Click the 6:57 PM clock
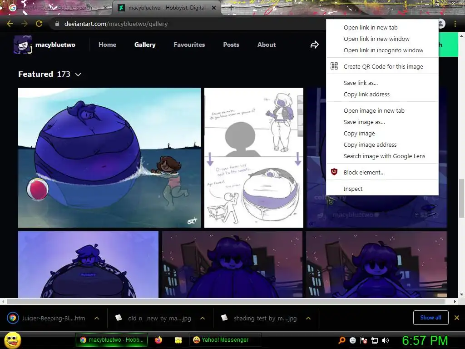 pos(425,340)
